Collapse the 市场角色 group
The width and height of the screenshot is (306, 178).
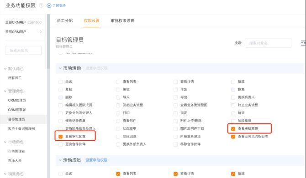5,142
